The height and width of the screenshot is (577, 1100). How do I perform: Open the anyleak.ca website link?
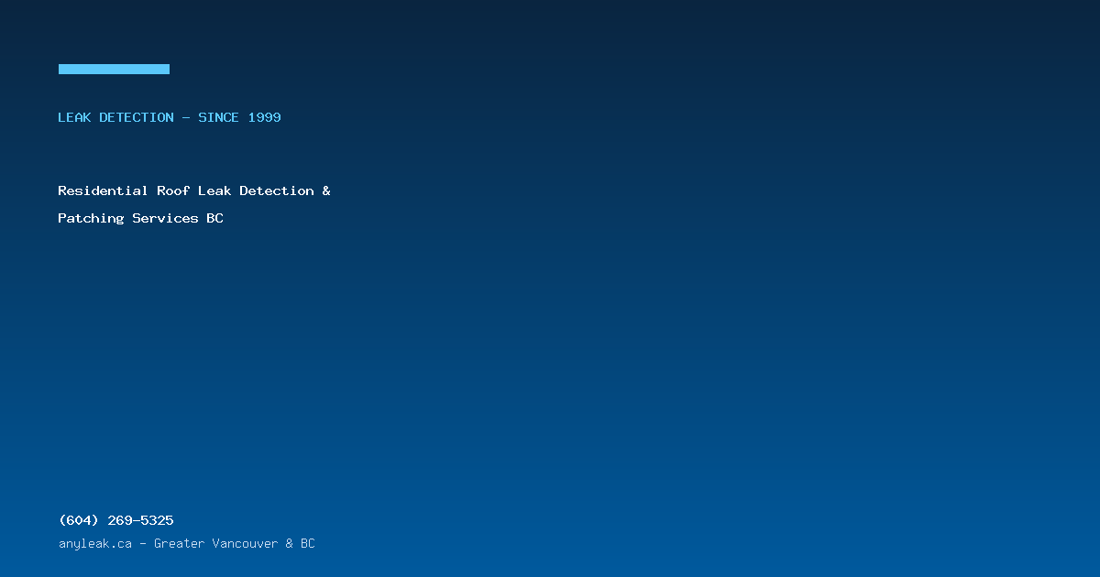click(94, 544)
